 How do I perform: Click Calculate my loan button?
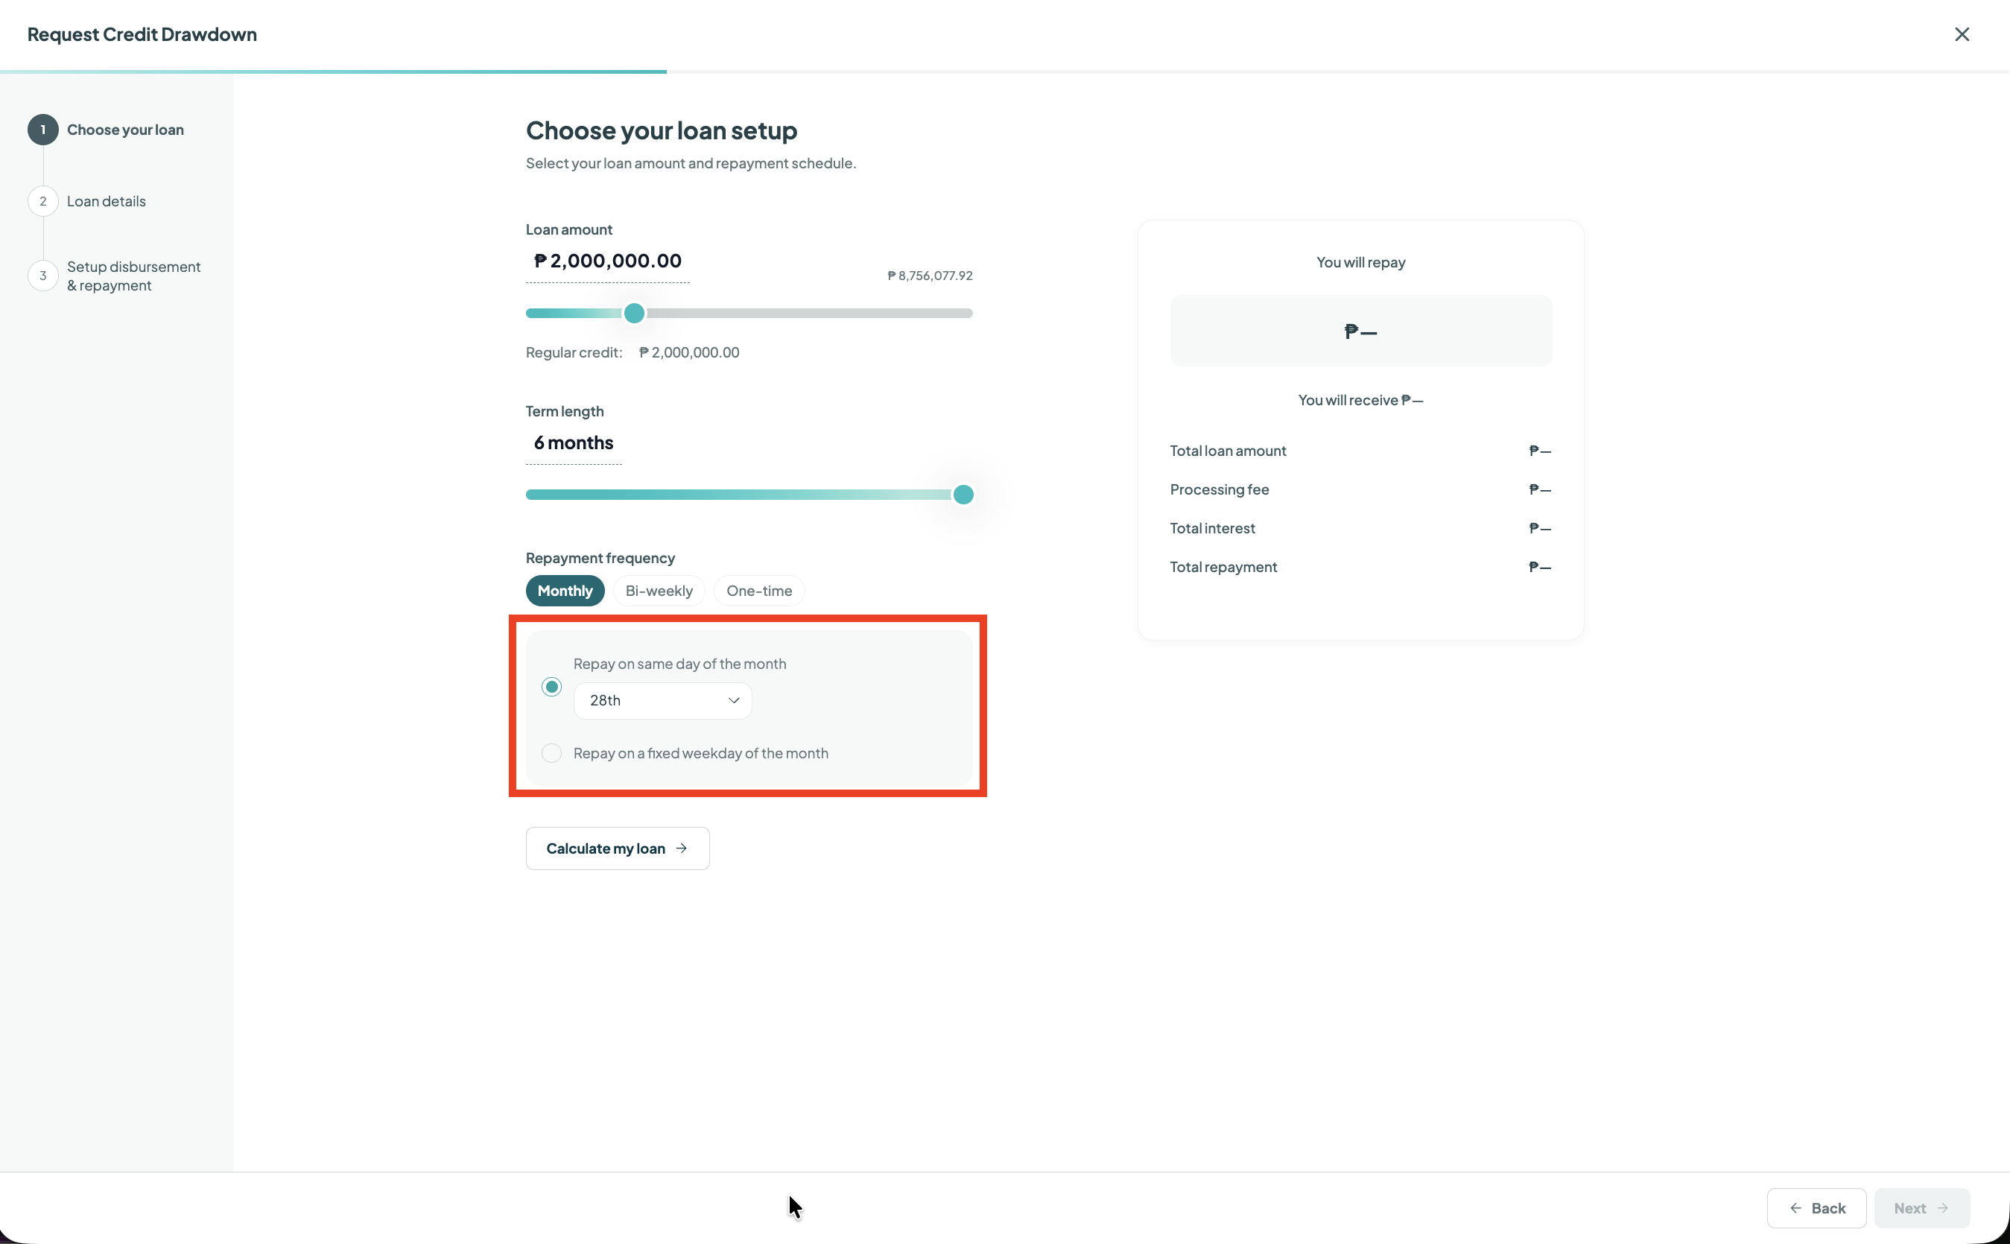tap(617, 849)
